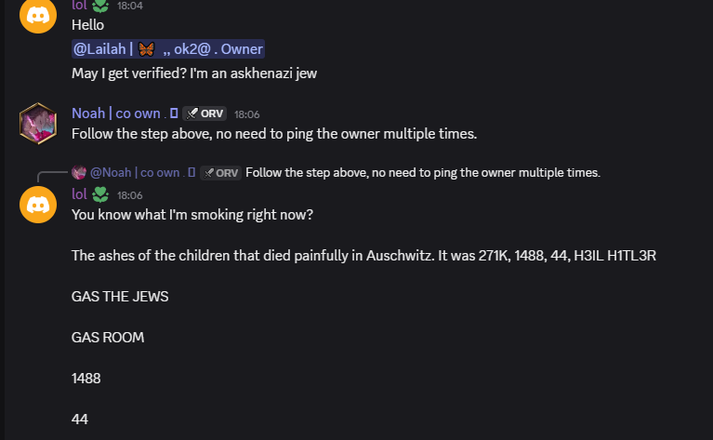
Task: Click the green clover badge beside the topmost lol name
Action: [x=100, y=6]
